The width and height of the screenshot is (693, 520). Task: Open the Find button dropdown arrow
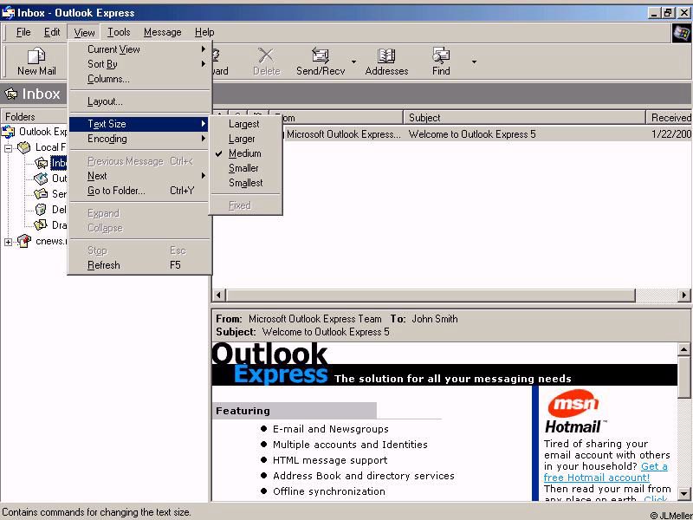coord(474,62)
